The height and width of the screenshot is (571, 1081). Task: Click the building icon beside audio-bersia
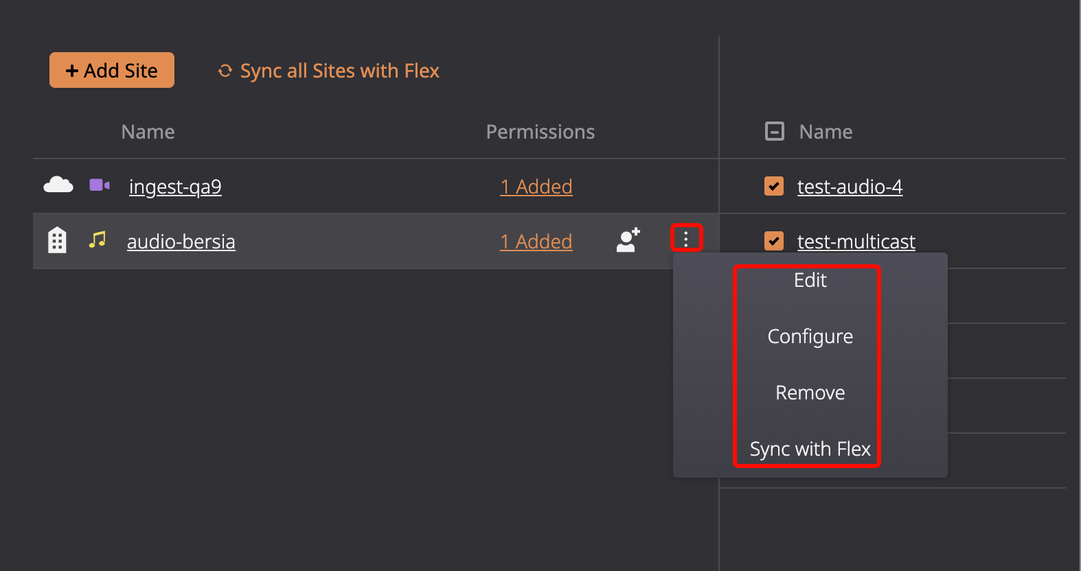tap(57, 240)
